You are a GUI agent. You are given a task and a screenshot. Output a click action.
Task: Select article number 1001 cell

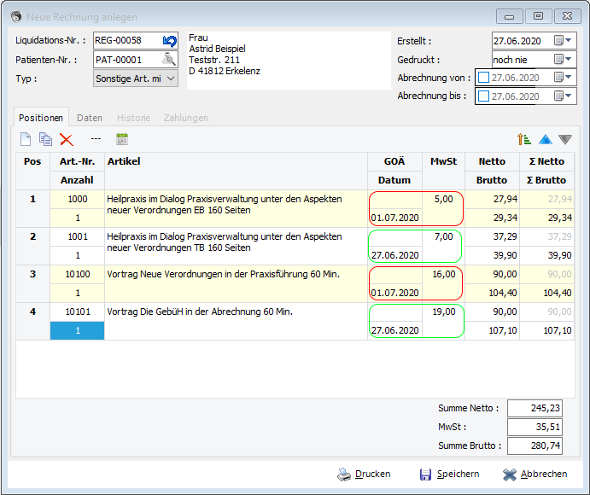pos(78,236)
